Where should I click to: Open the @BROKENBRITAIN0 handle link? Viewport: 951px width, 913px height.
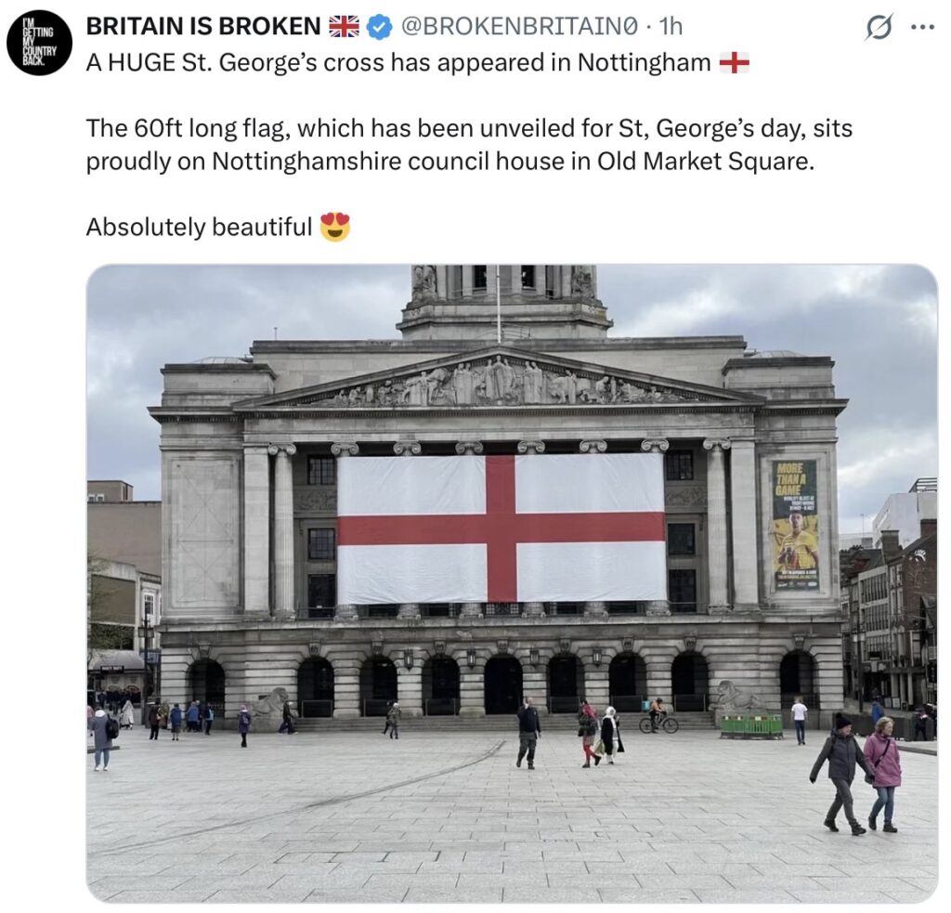click(520, 27)
